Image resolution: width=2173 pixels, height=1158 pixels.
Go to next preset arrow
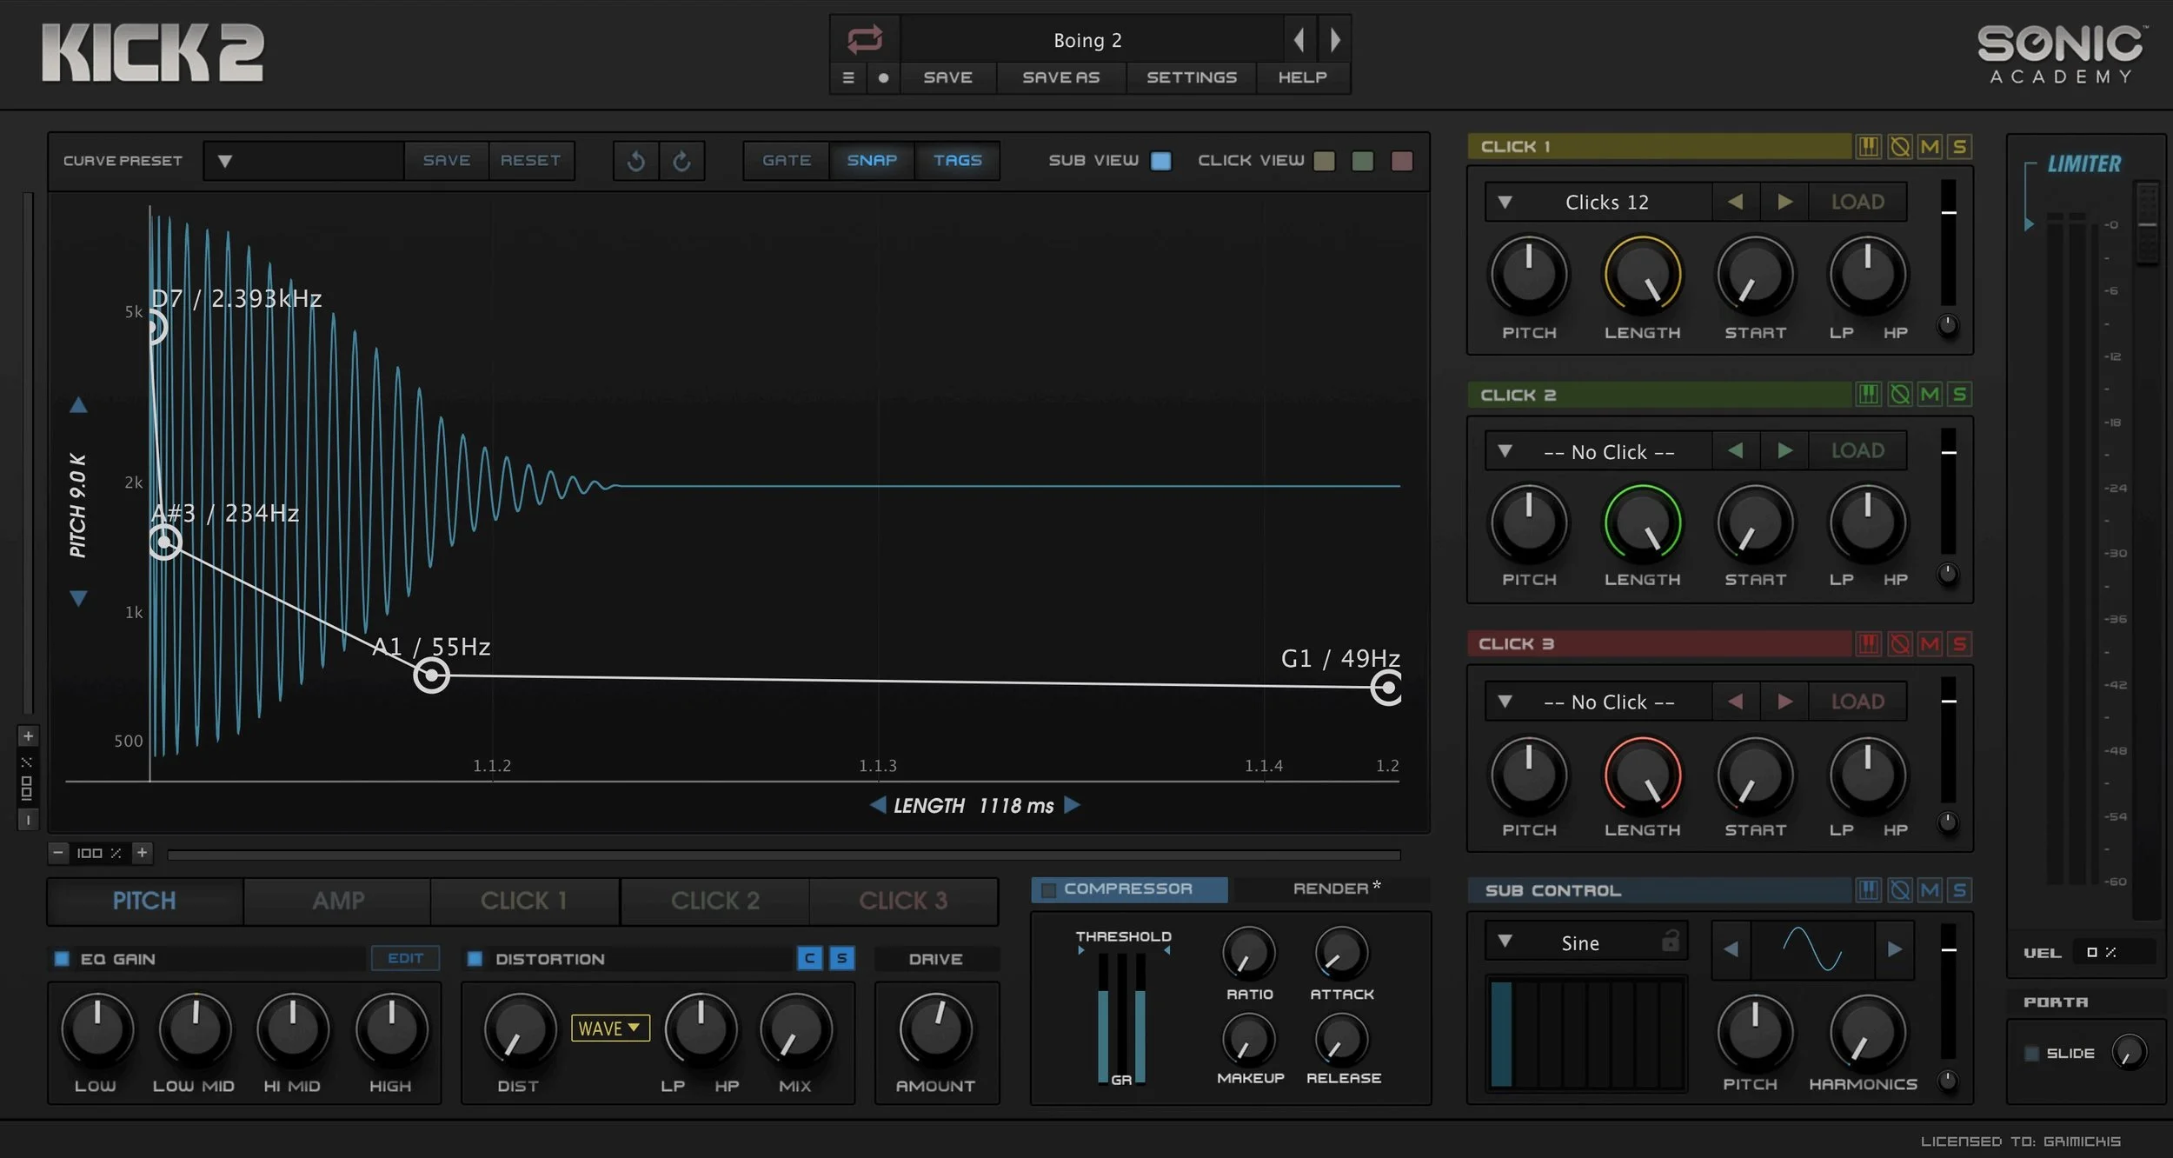pos(1335,39)
